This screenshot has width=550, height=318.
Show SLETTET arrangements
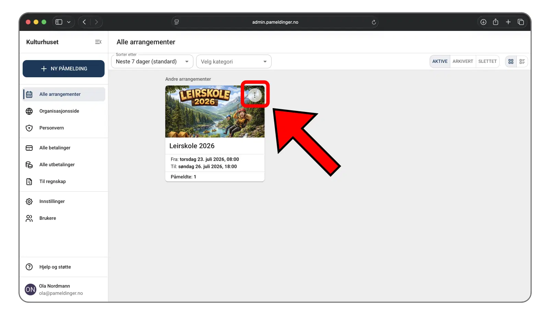pos(487,61)
